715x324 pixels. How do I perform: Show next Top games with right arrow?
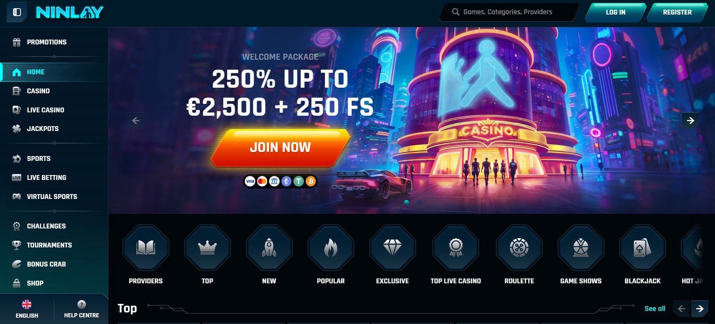[700, 309]
